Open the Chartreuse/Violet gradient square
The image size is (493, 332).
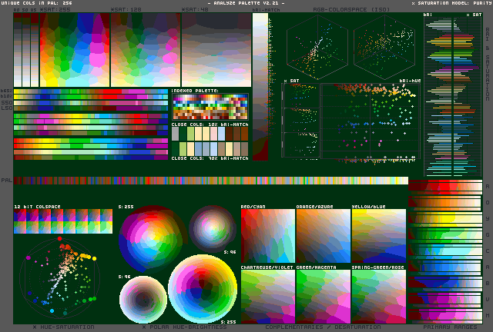[267, 296]
